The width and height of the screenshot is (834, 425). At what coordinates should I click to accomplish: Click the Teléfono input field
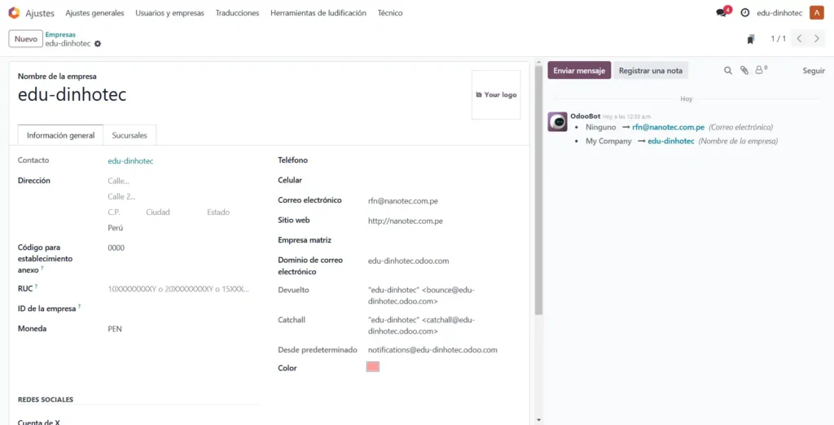(x=444, y=160)
